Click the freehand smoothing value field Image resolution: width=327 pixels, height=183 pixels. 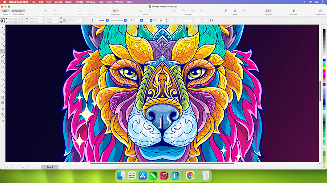pyautogui.click(x=162, y=20)
